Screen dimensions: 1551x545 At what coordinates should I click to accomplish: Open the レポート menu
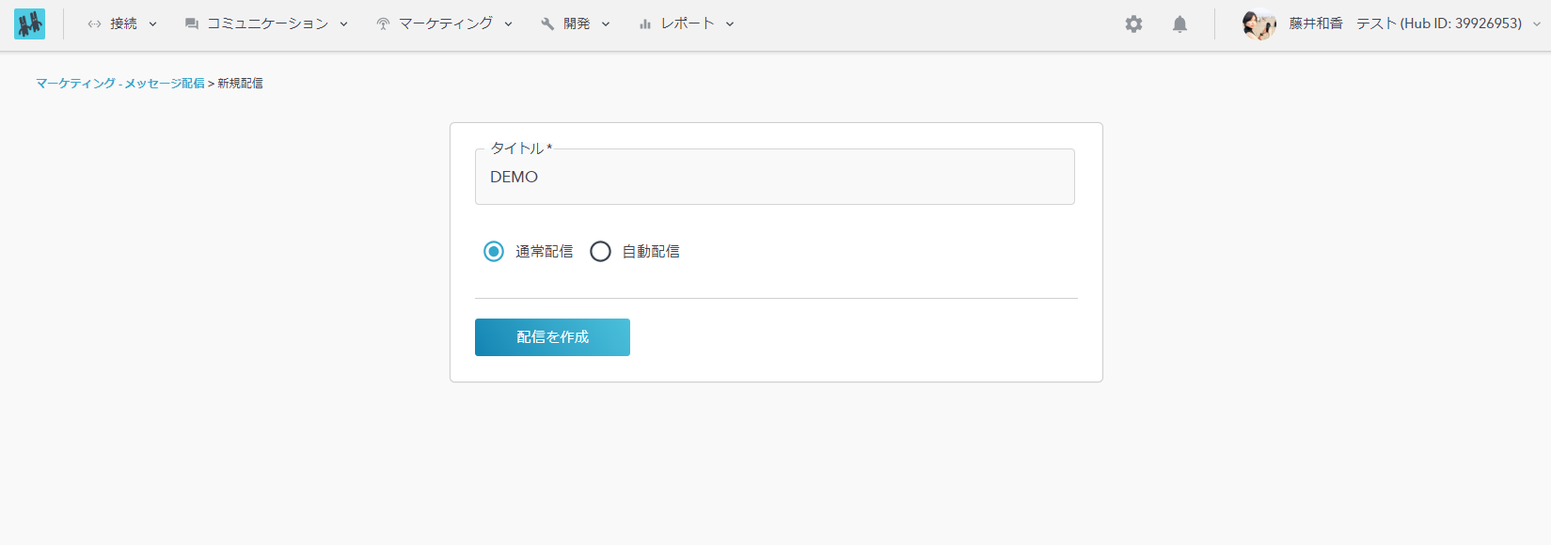tap(688, 23)
